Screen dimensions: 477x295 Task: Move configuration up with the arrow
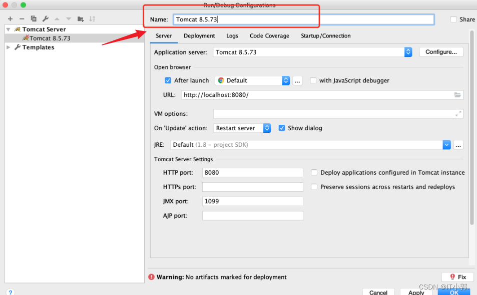[x=57, y=19]
